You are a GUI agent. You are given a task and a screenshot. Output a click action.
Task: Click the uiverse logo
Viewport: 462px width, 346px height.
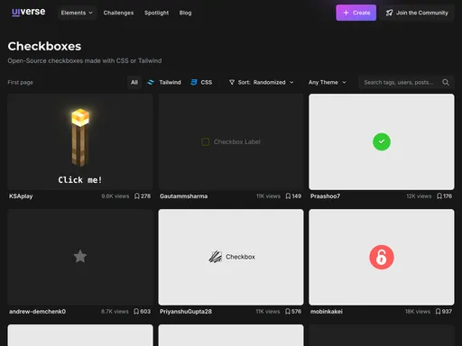(x=29, y=12)
